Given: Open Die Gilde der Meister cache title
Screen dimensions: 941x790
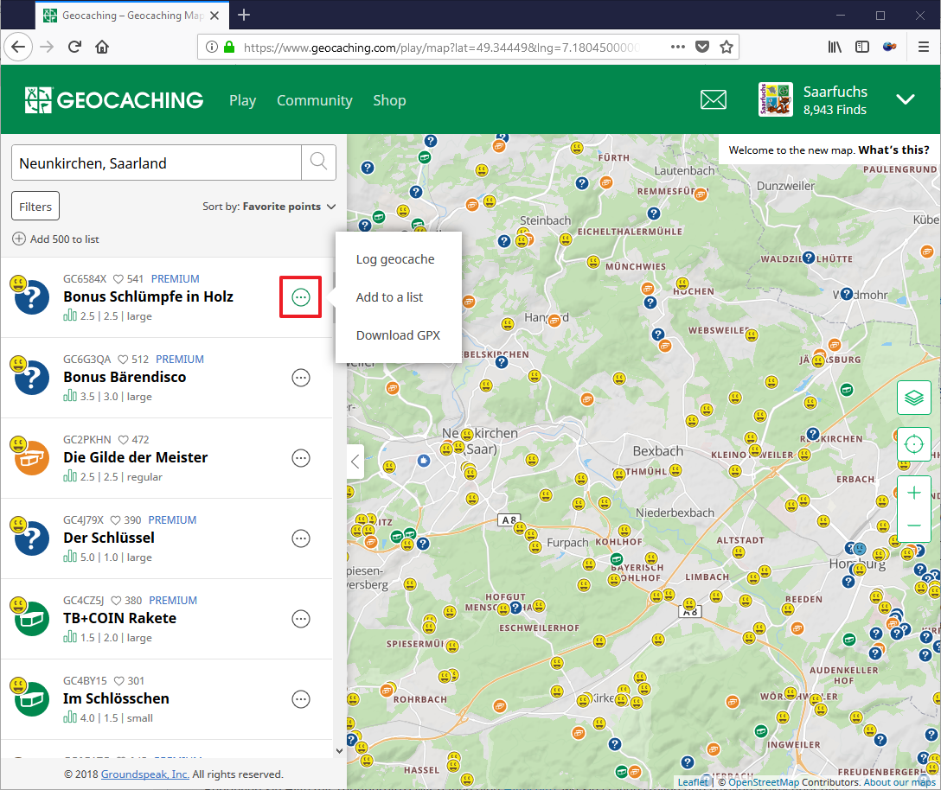Looking at the screenshot, I should click(136, 458).
